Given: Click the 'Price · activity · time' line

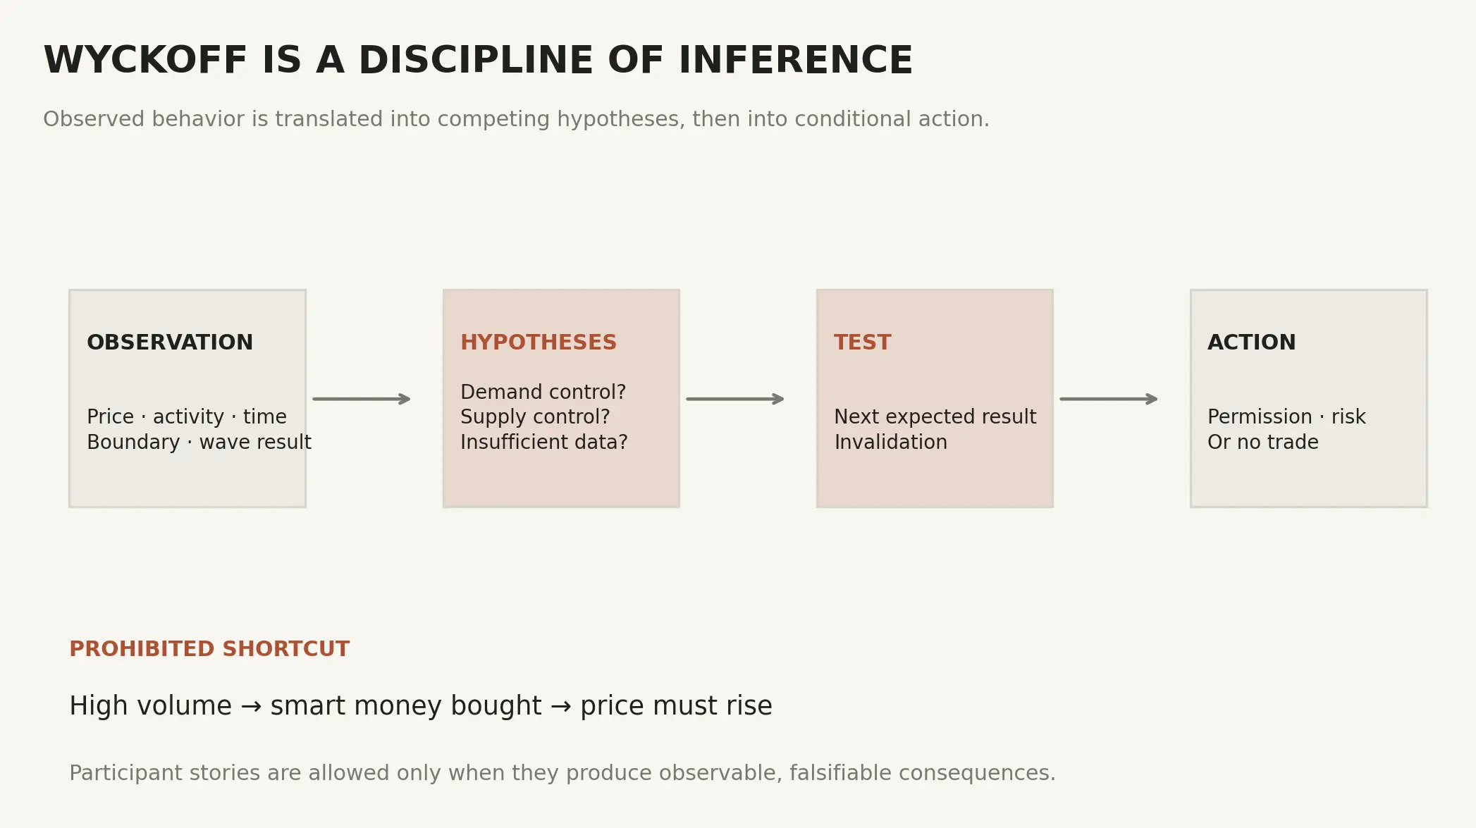Looking at the screenshot, I should [x=187, y=416].
